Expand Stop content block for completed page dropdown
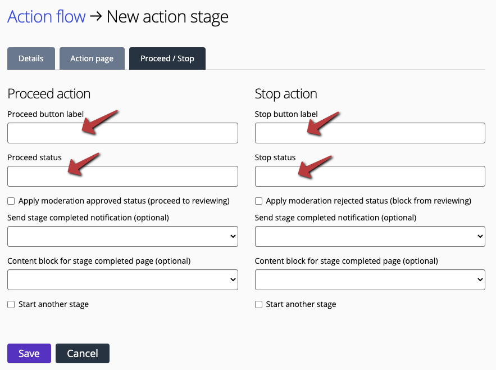 [x=370, y=279]
